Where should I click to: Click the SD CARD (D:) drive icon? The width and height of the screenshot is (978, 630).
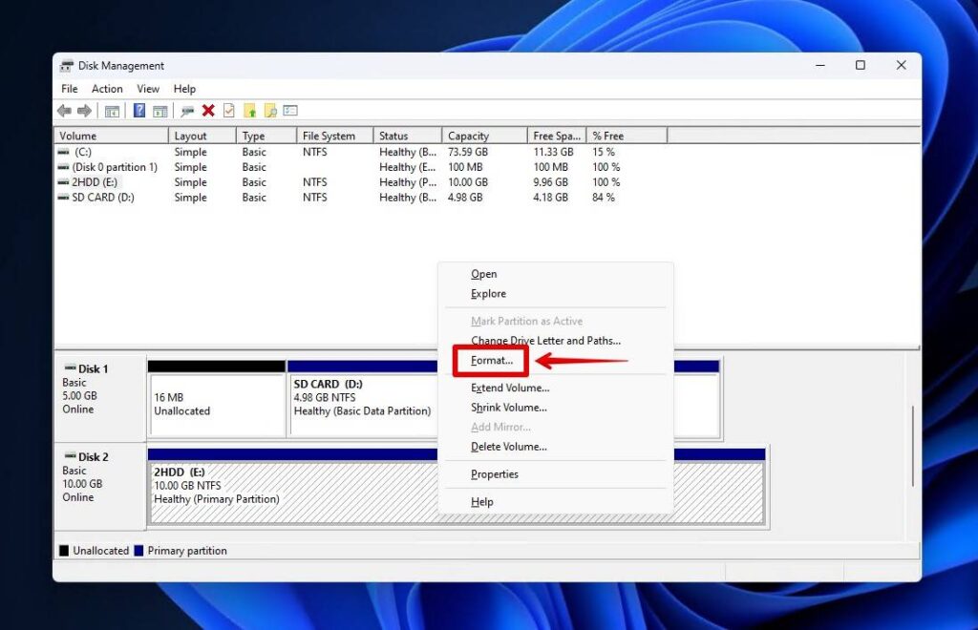[x=62, y=198]
